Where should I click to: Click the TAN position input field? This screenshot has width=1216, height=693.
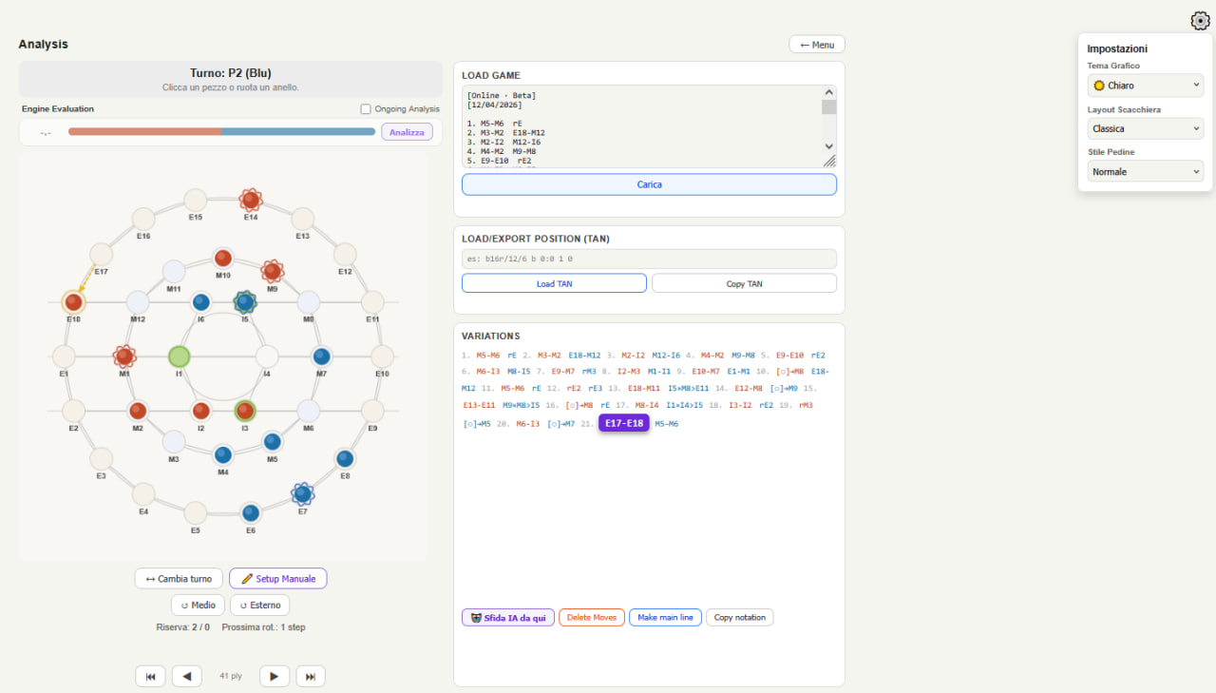649,259
